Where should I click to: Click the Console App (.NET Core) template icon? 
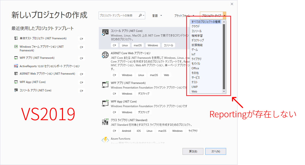click(x=105, y=33)
